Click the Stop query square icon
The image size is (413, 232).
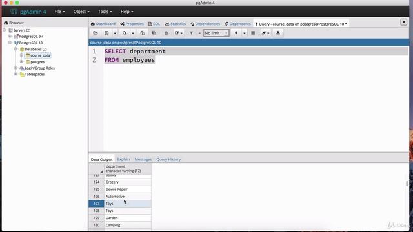pyautogui.click(x=253, y=33)
